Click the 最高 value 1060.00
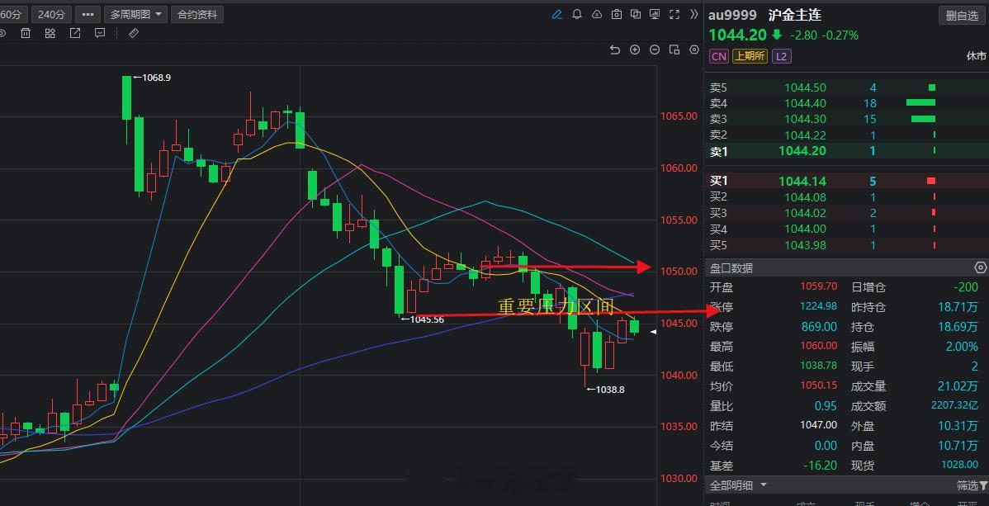This screenshot has width=989, height=506. coord(819,346)
